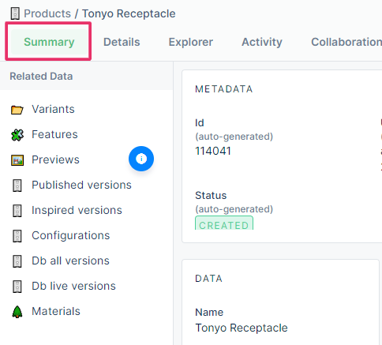Open Inspired versions related data

(77, 210)
